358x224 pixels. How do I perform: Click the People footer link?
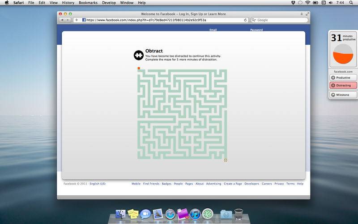coord(178,184)
